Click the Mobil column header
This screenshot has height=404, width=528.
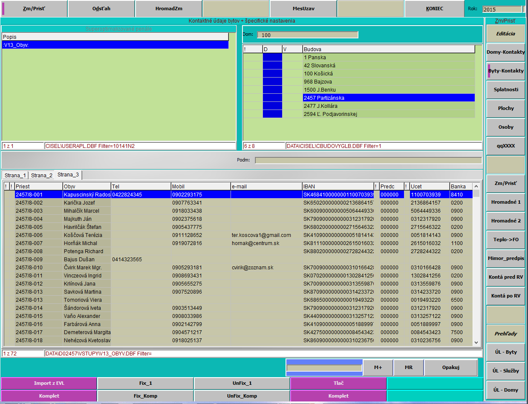click(x=201, y=186)
